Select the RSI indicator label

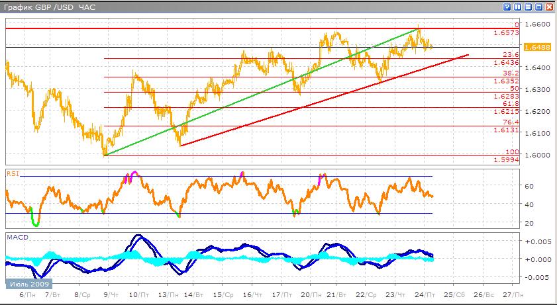coord(12,174)
